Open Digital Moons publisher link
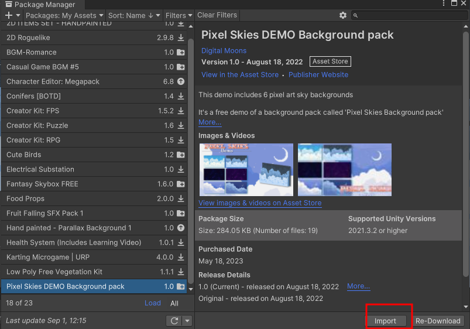The image size is (470, 329). click(x=224, y=51)
